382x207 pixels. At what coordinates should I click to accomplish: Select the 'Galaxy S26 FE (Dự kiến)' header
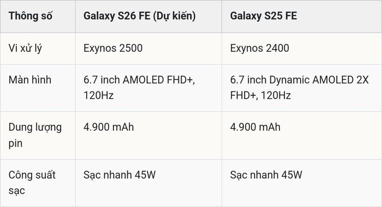(x=140, y=16)
